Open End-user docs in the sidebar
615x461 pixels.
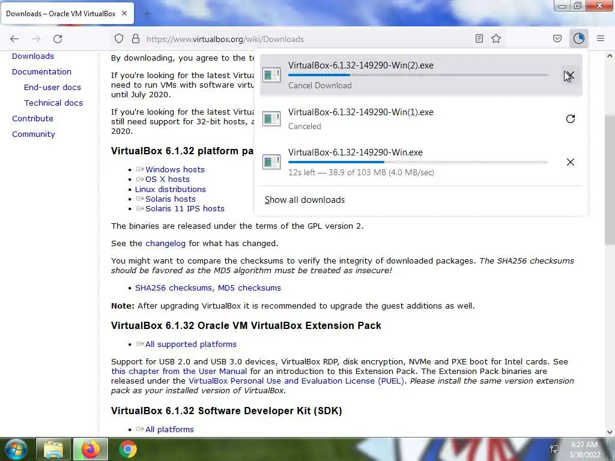click(x=52, y=88)
